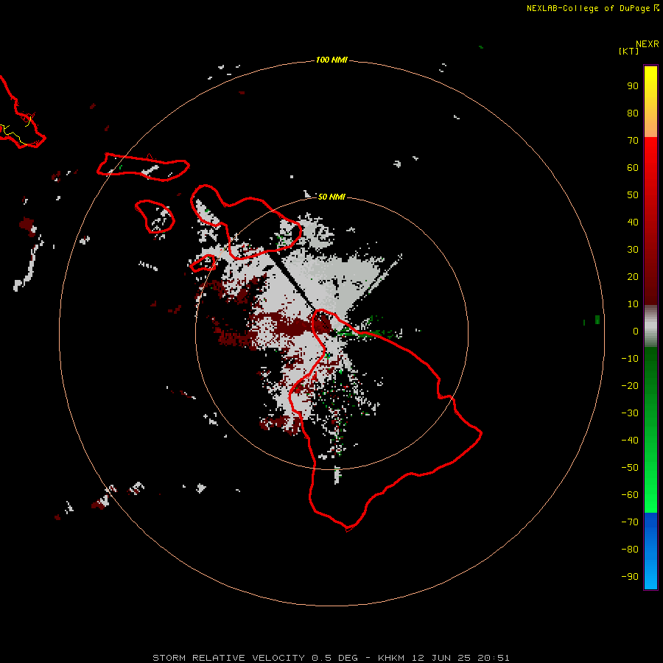Select the -40 kt scale label

[630, 441]
